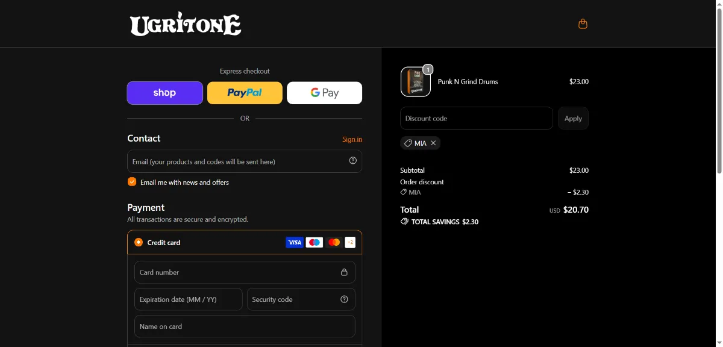Viewport: 723px width, 347px height.
Task: Click the Subtotal label
Action: 412,170
